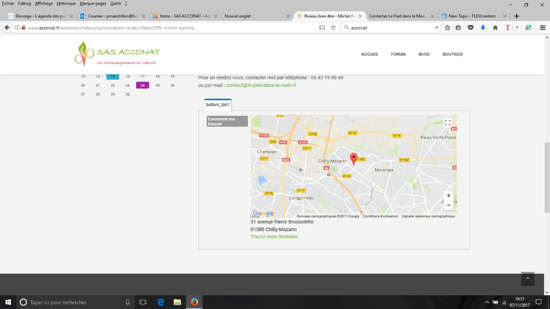This screenshot has width=550, height=309.
Task: Launch Edge from the taskbar
Action: [x=160, y=302]
